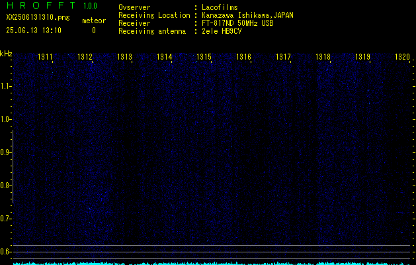The image size is (416, 265).
Task: Click the 1320 time axis marker
Action: click(x=402, y=56)
